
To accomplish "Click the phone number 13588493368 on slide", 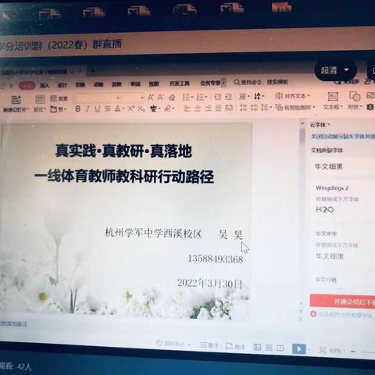I will 216,259.
